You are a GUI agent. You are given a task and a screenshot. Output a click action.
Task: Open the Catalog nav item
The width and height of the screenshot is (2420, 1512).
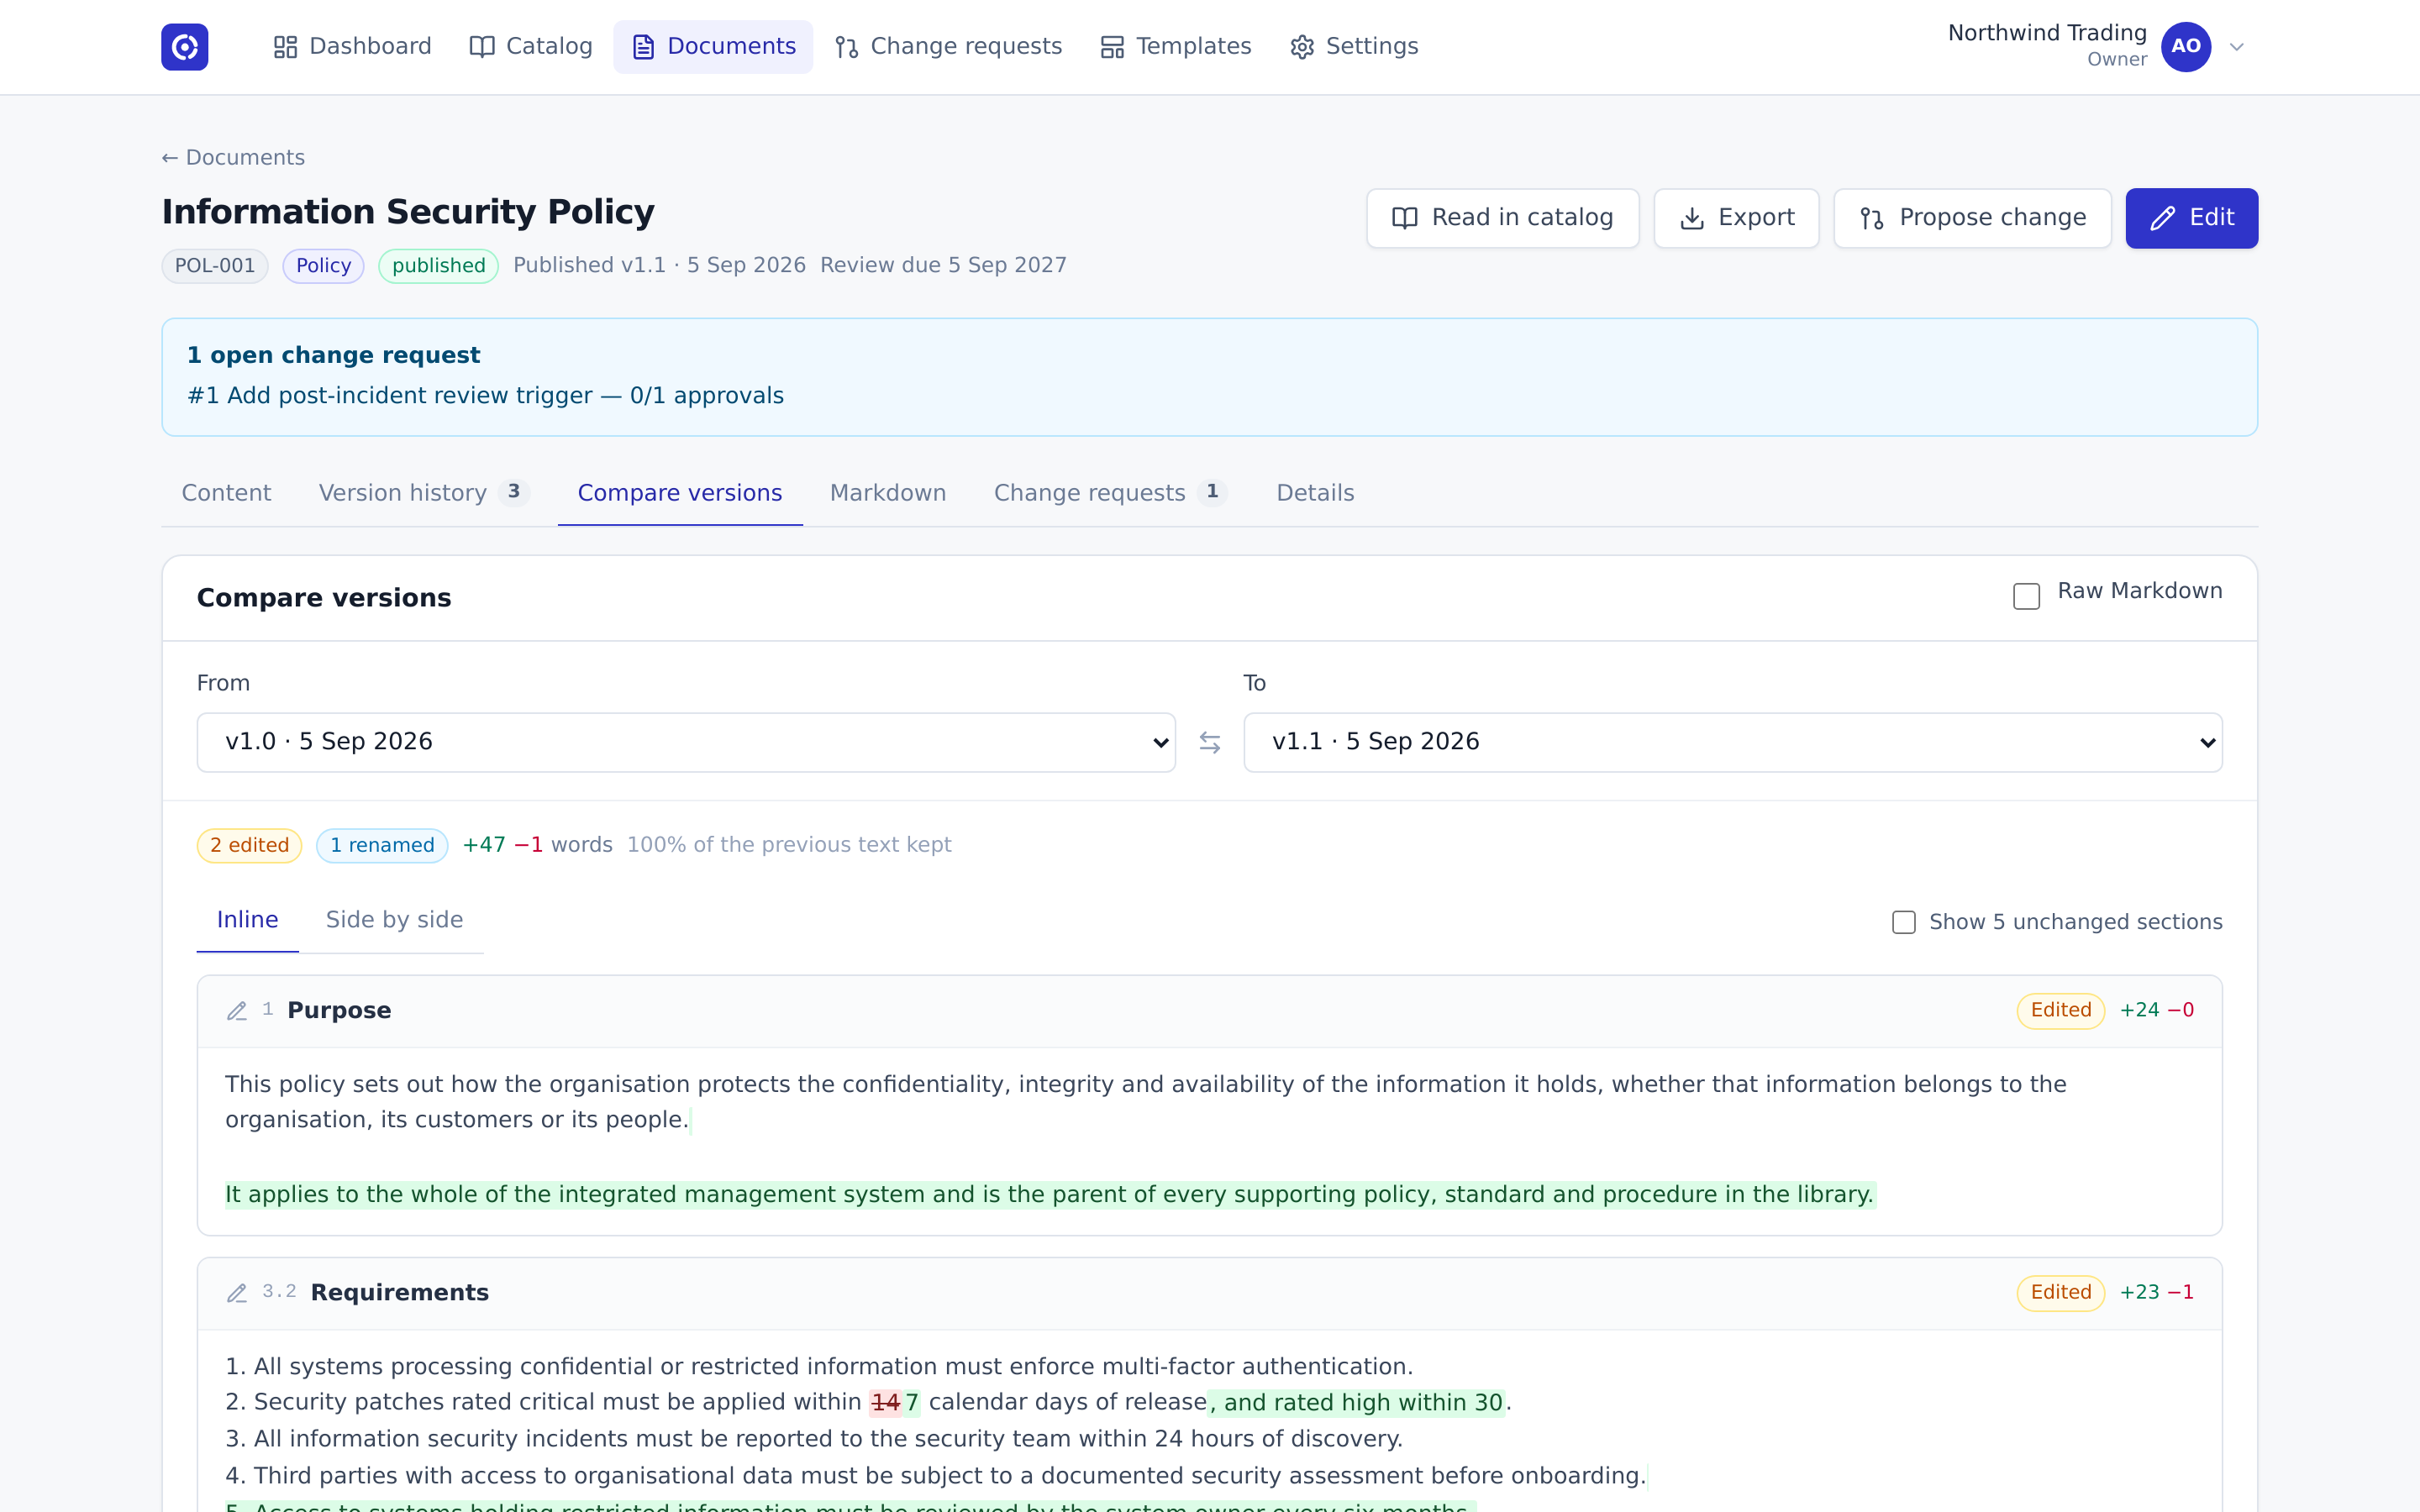[531, 47]
